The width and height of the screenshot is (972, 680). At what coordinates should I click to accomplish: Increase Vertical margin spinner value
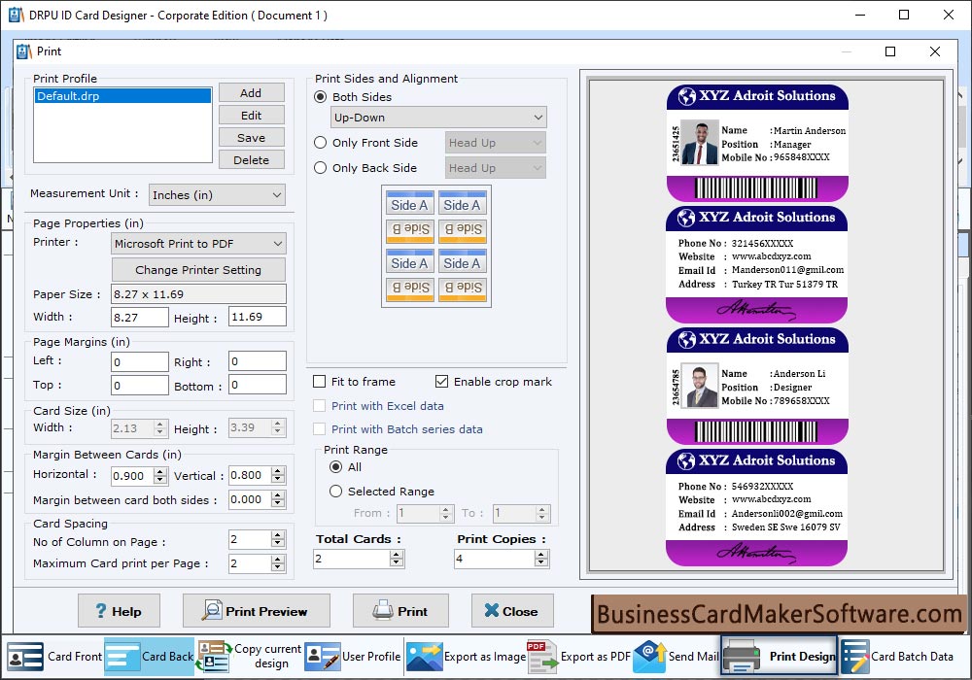[278, 471]
